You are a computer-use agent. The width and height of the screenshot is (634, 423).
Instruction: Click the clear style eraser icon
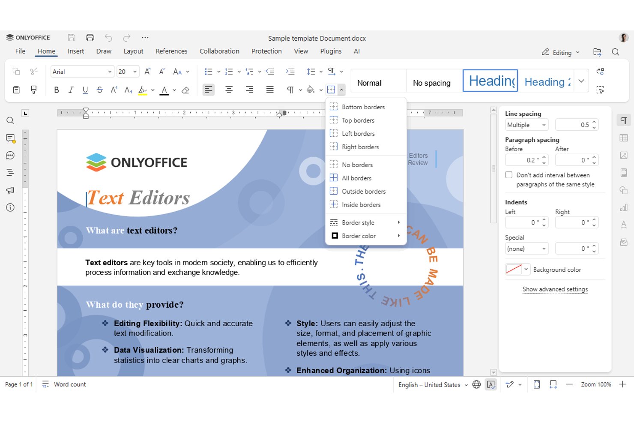tap(185, 90)
